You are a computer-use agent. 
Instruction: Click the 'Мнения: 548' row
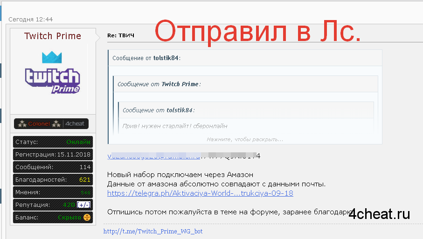tap(53, 192)
